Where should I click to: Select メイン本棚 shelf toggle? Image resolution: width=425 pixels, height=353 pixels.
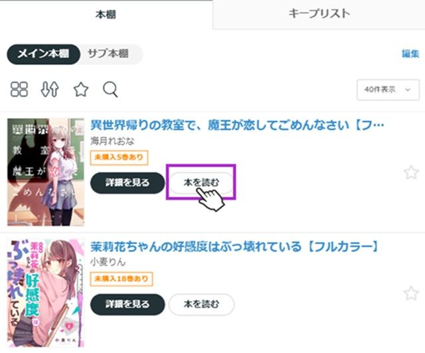coord(43,54)
